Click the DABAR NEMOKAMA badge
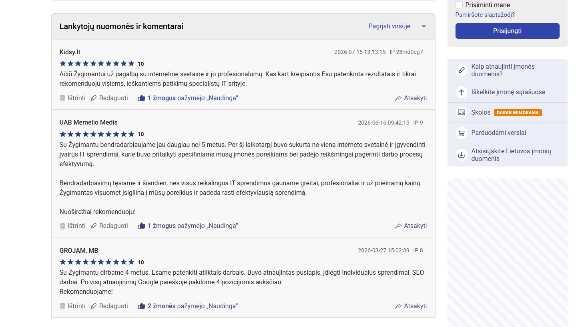Image resolution: width=576 pixels, height=327 pixels. (x=518, y=113)
